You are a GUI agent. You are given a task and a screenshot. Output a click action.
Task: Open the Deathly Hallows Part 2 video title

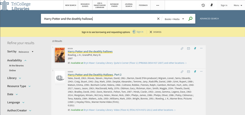pos(94,75)
